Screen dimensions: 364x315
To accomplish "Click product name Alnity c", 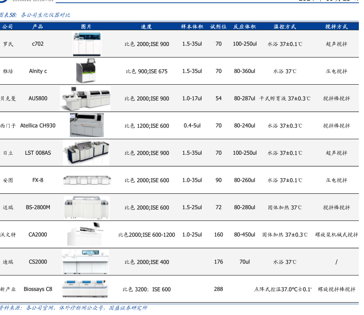I will point(38,71).
